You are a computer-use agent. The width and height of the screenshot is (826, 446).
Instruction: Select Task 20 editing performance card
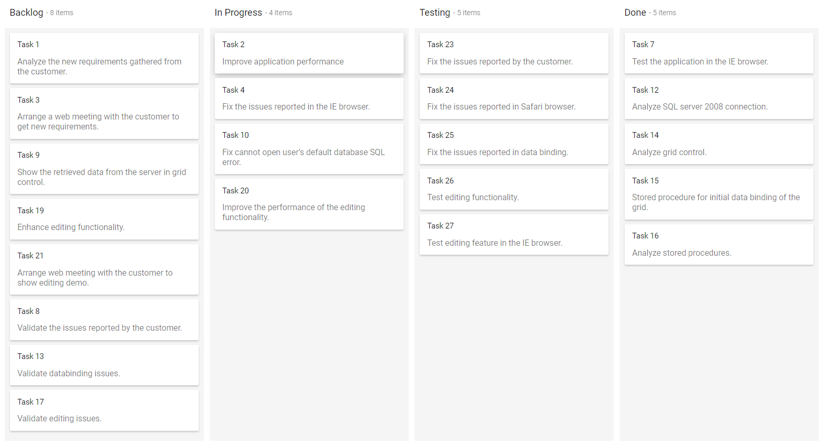point(309,204)
